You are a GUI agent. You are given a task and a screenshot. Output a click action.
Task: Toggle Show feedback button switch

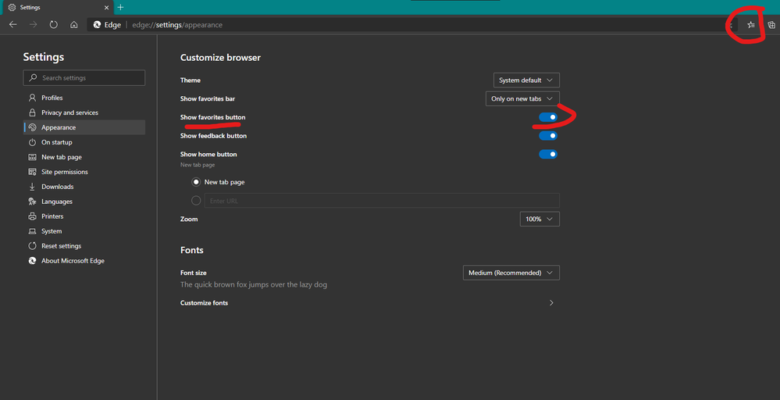pyautogui.click(x=547, y=135)
